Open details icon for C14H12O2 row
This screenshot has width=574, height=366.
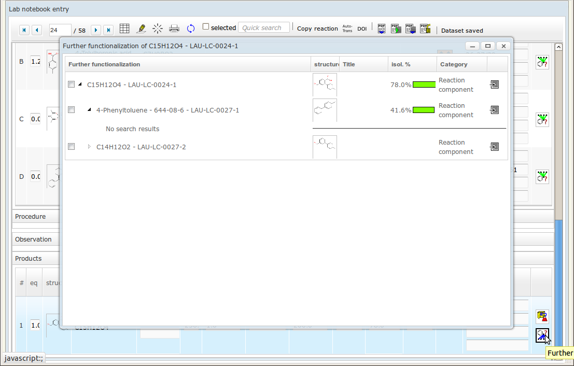[x=495, y=147]
